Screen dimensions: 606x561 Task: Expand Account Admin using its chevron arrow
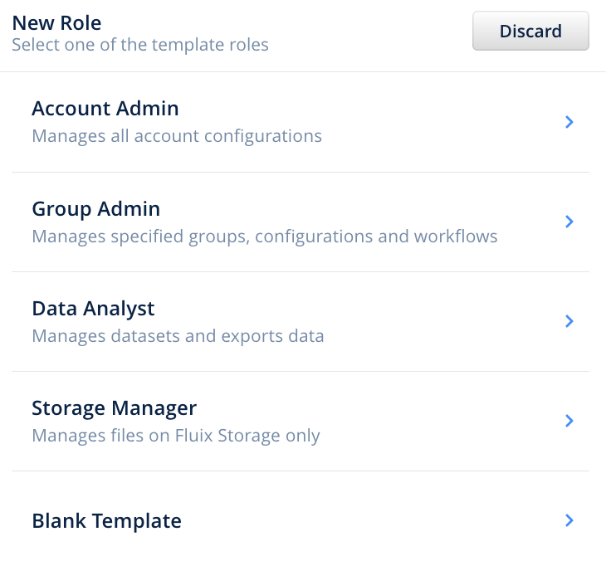tap(569, 122)
